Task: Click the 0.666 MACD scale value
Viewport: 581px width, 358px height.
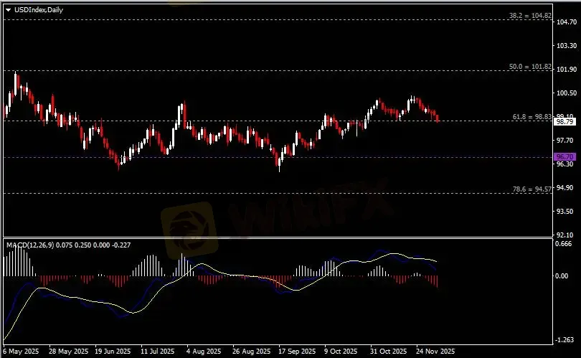Action: (x=564, y=244)
